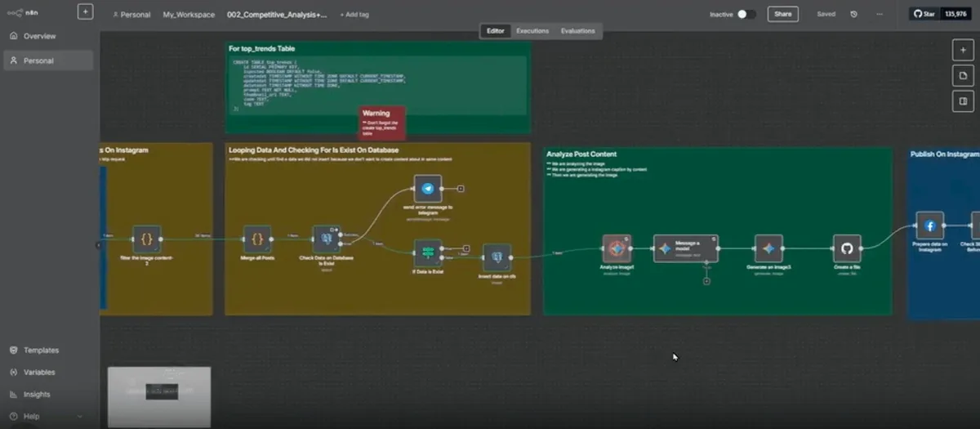980x429 pixels.
Task: Click the GitHub Star button
Action: [x=924, y=14]
